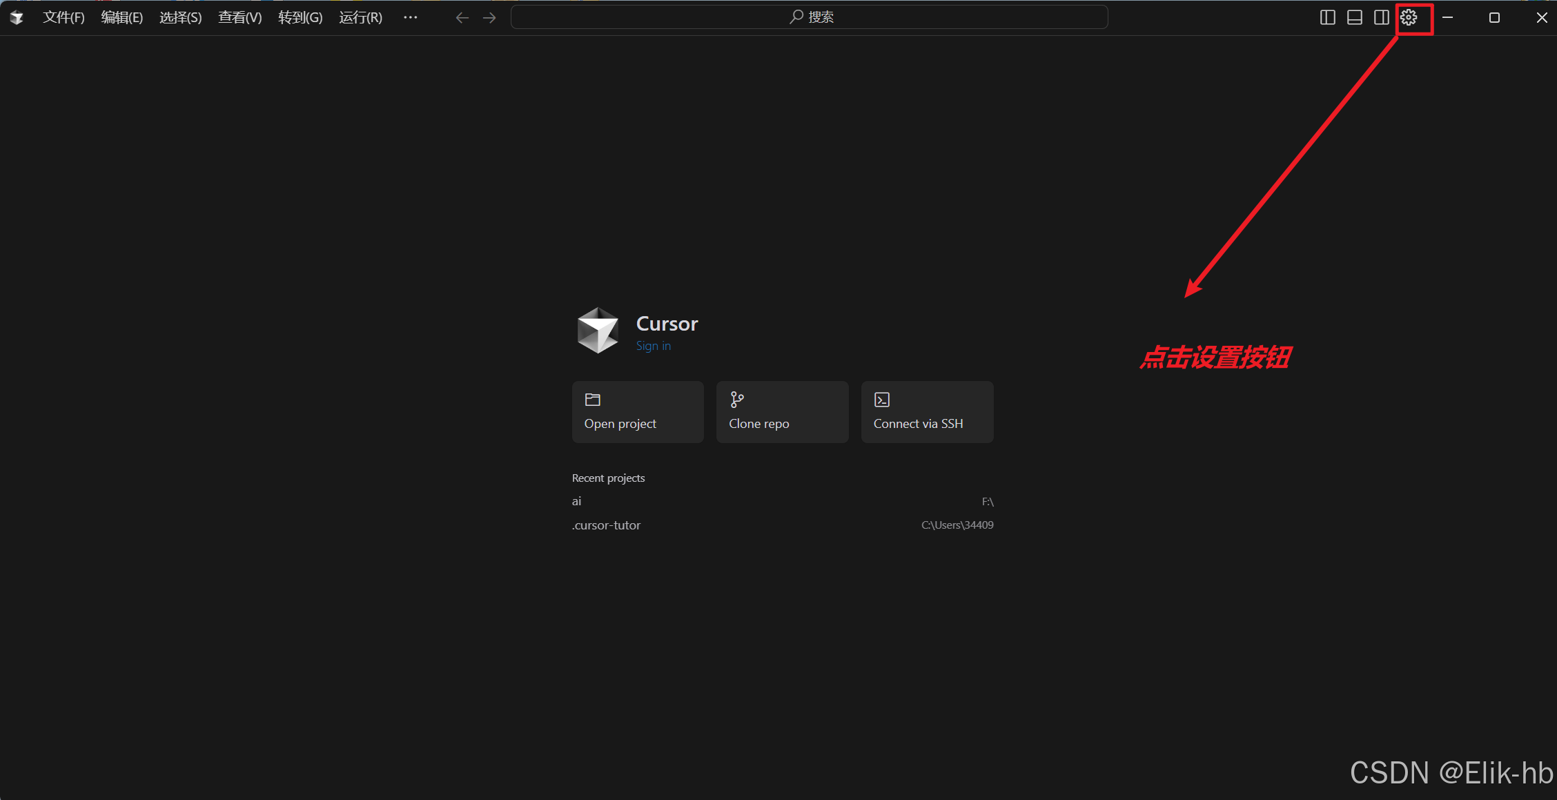Viewport: 1557px width, 800px height.
Task: Toggle the primary sidebar layout icon
Action: click(x=1327, y=18)
